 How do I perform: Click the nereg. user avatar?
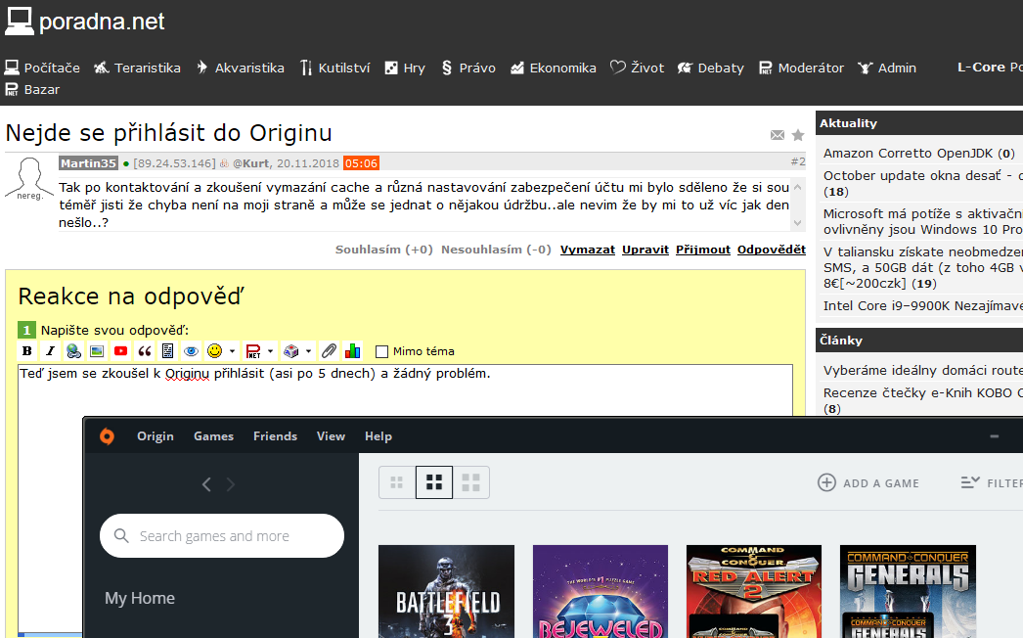(x=29, y=178)
